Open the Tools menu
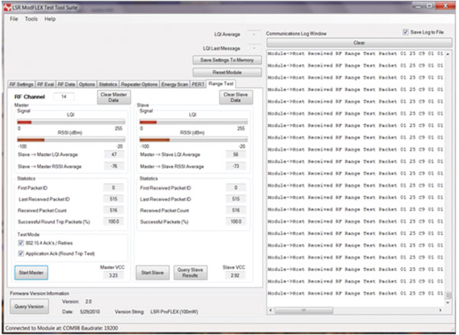Viewport: 459px width, 335px height. click(x=31, y=19)
